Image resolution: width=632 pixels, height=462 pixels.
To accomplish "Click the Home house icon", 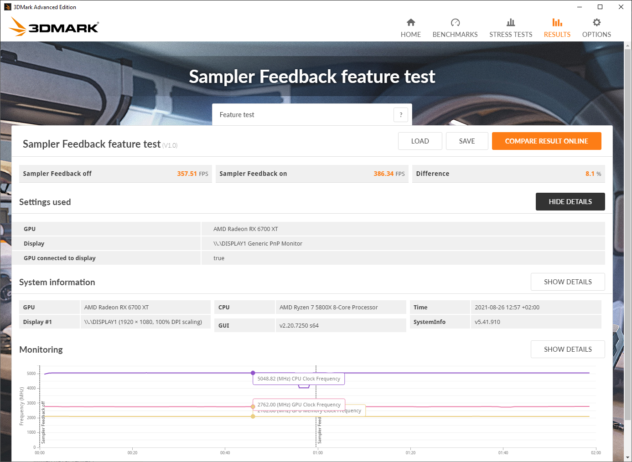I will pos(411,22).
